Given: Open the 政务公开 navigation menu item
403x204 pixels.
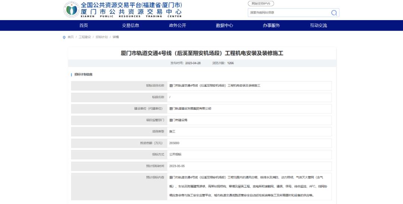Looking at the screenshot, I should tap(177, 25).
